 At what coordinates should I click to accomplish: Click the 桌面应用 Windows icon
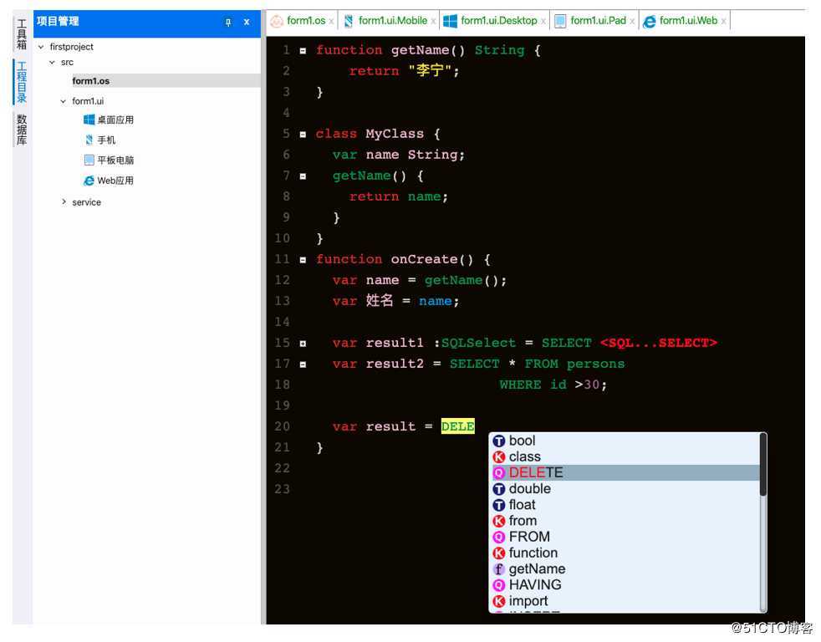[x=89, y=120]
